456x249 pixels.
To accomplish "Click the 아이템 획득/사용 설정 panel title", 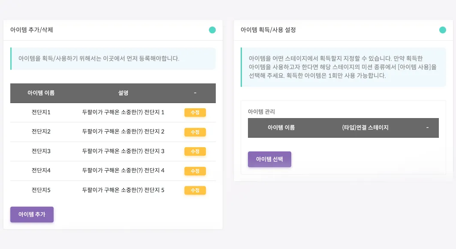I will coord(268,30).
